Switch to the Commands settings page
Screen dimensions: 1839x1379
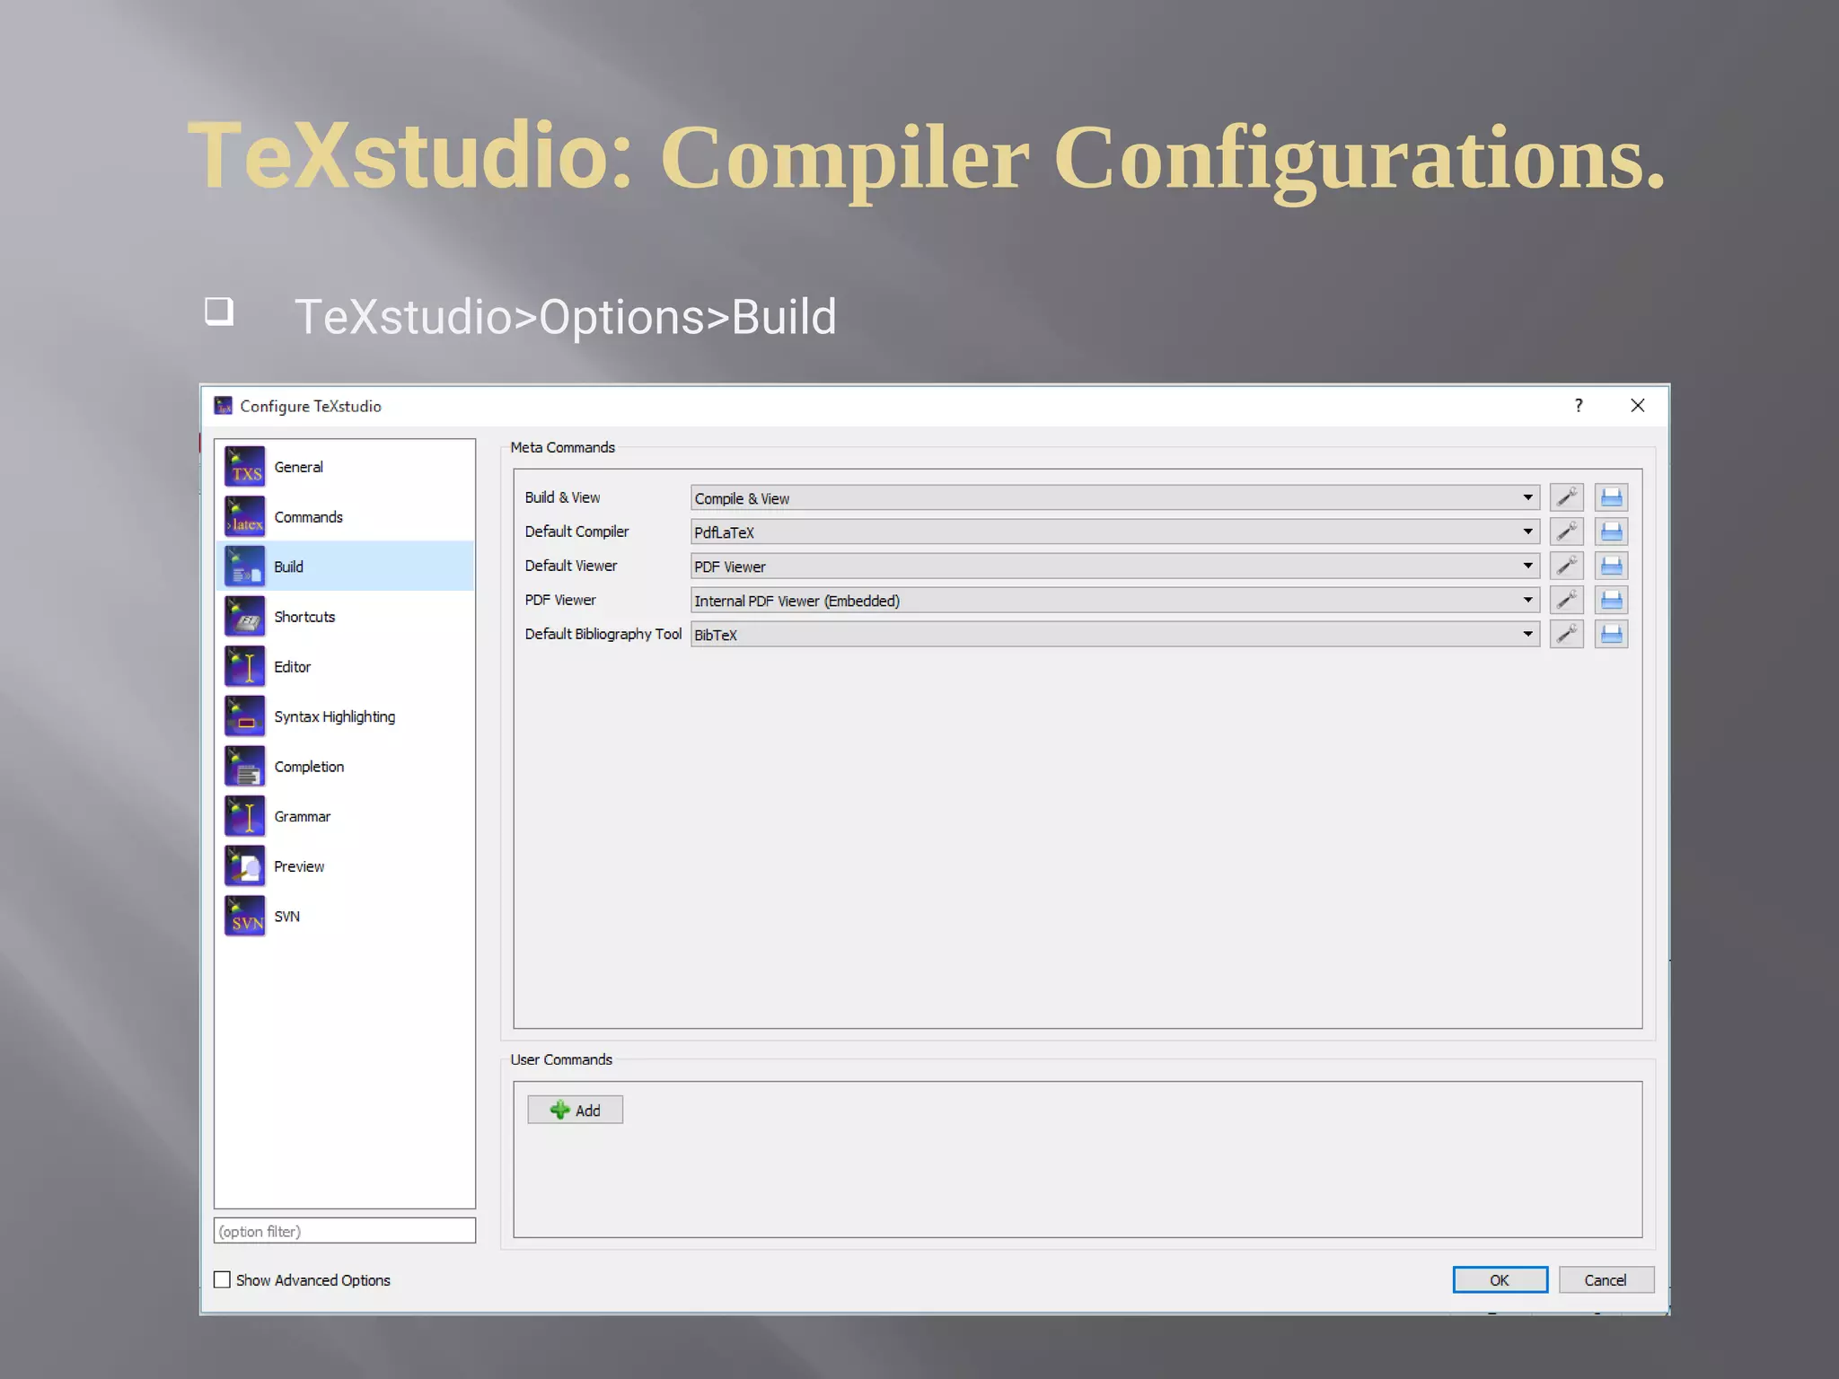308,517
